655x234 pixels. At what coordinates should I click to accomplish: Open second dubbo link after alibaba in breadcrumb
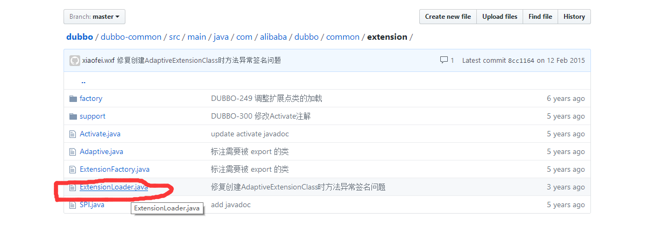(x=306, y=37)
